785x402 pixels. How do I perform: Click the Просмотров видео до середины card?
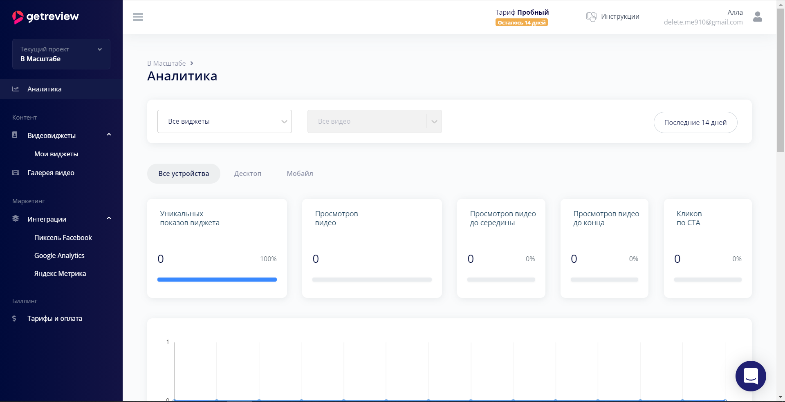coord(501,248)
